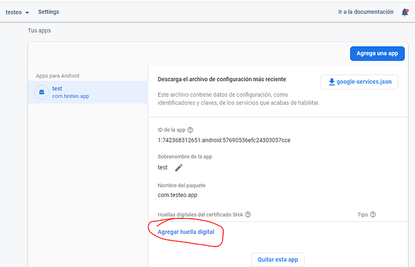Switch to the Settings tab
Screen dimensions: 415x267
click(48, 12)
